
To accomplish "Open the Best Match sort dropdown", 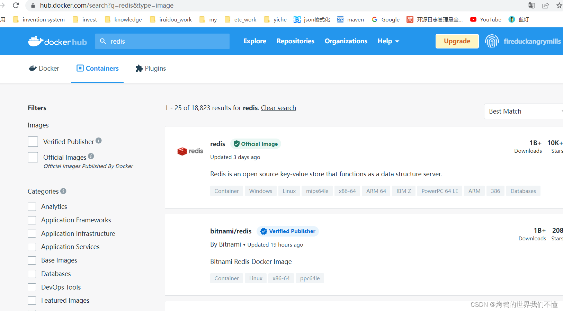I will (x=524, y=111).
